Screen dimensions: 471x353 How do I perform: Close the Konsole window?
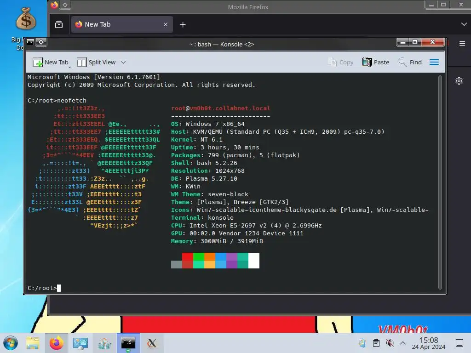pos(432,42)
